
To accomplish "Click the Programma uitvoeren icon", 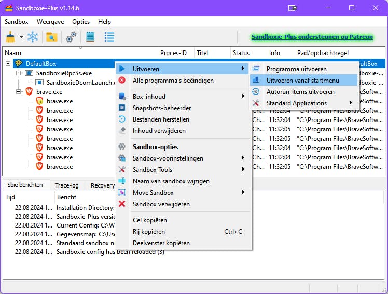I will 256,69.
